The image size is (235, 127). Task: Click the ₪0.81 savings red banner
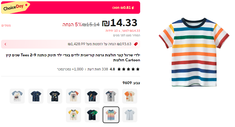coord(78,8)
